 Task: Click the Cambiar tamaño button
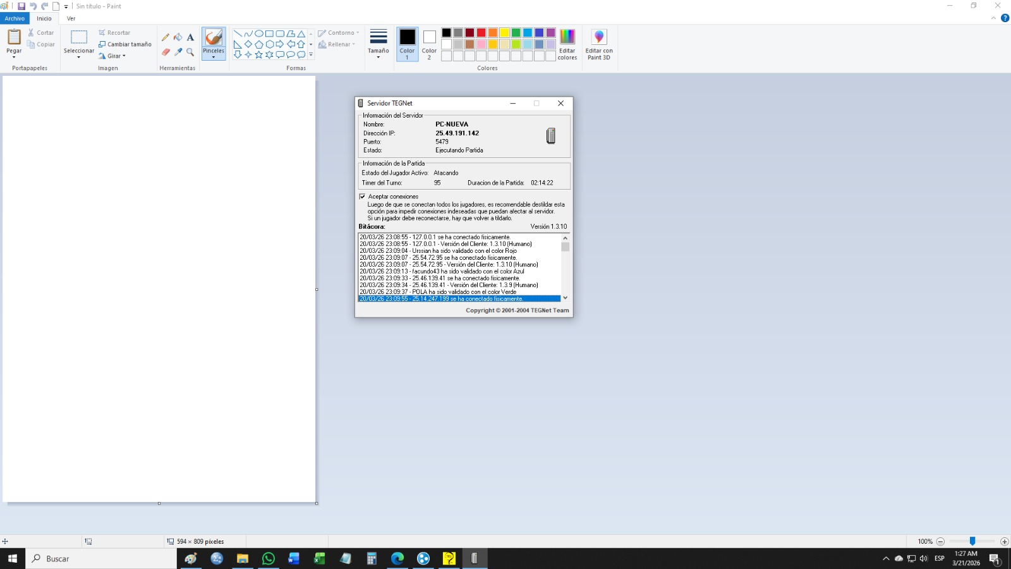(x=125, y=44)
